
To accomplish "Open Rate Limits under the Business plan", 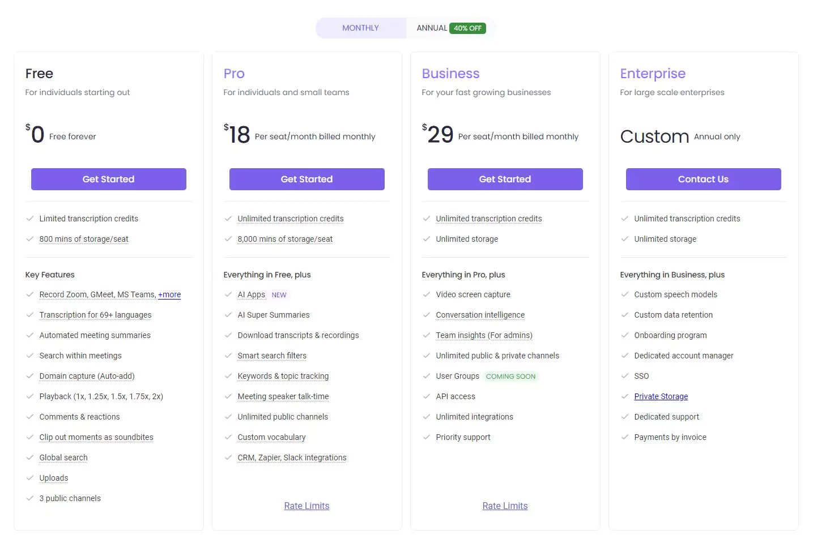I will pyautogui.click(x=505, y=506).
